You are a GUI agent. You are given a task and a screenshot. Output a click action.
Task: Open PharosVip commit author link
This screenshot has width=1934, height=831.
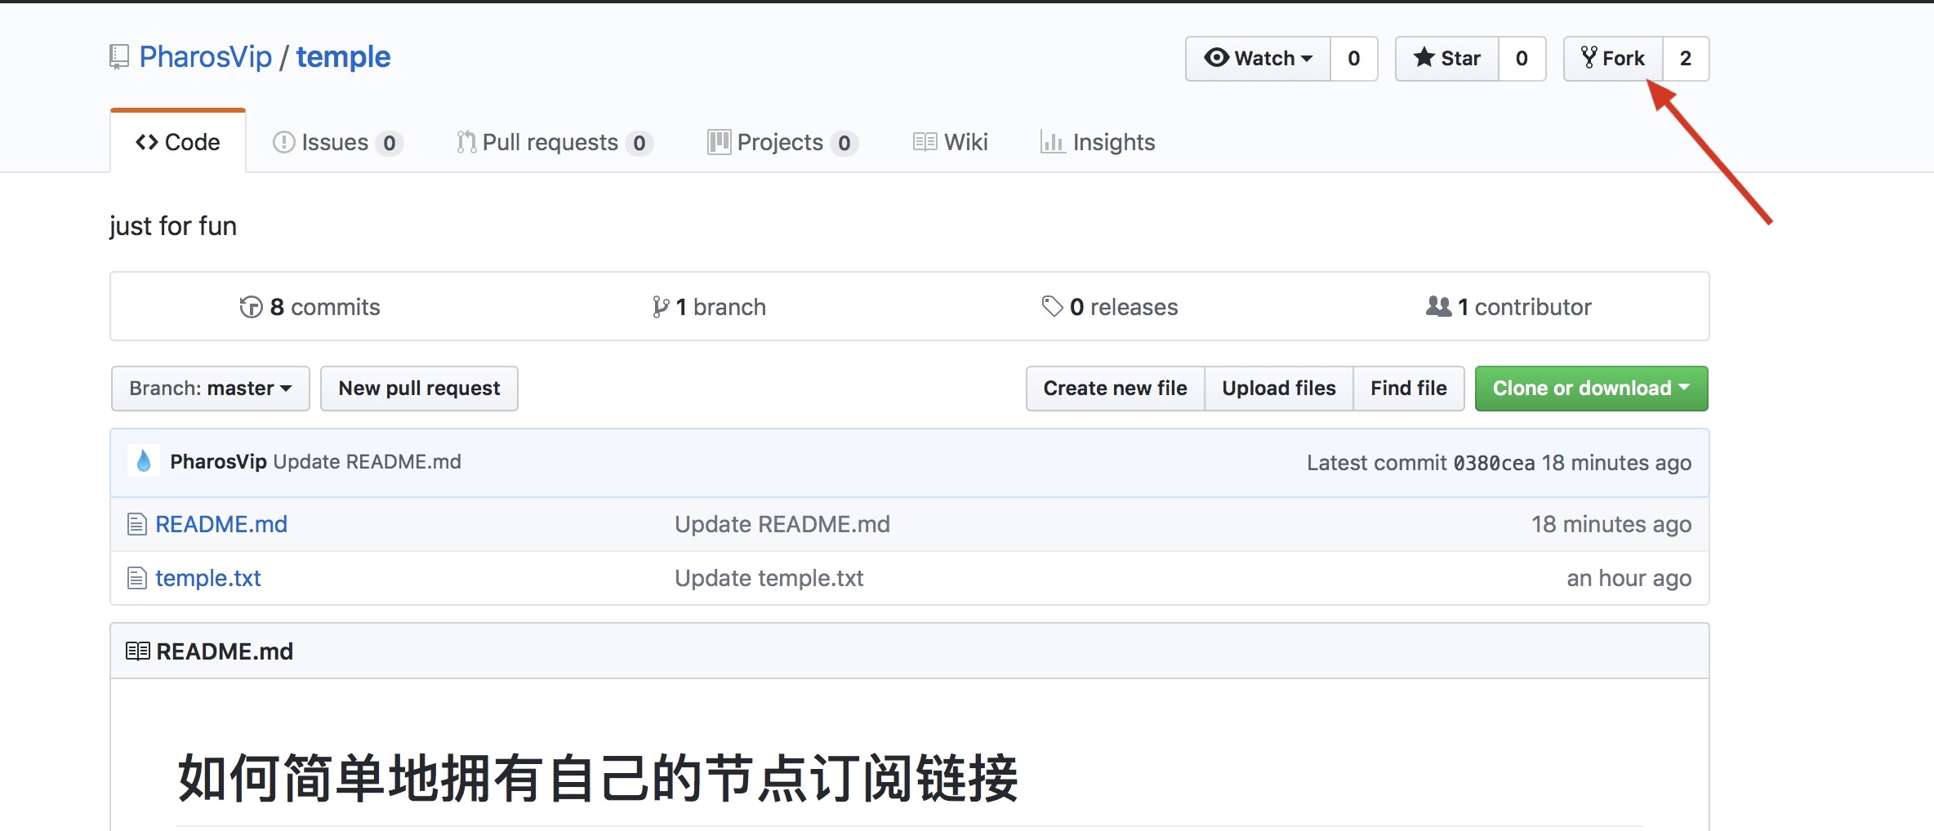click(x=218, y=461)
